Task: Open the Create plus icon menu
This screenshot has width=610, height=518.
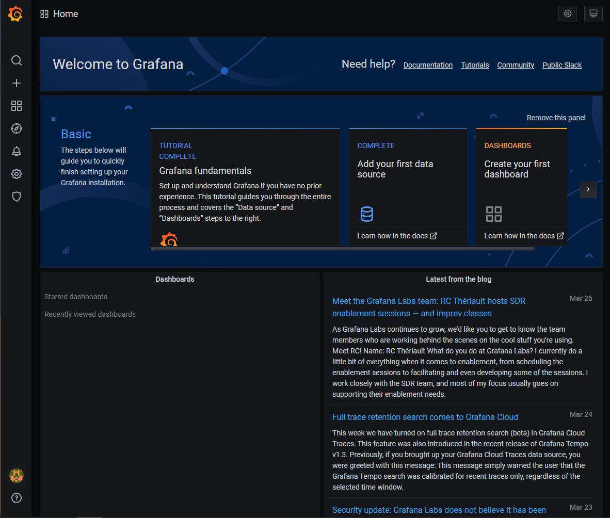Action: coord(17,83)
